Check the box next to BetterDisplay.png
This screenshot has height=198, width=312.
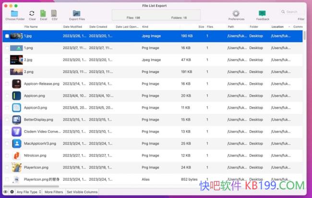coord(7,120)
